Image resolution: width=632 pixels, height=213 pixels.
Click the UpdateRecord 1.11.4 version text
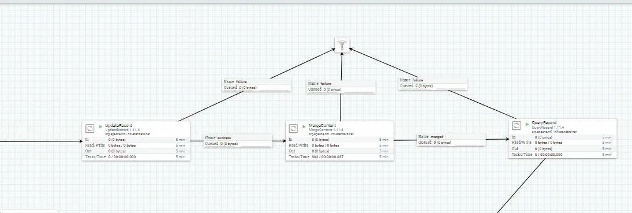coord(122,129)
